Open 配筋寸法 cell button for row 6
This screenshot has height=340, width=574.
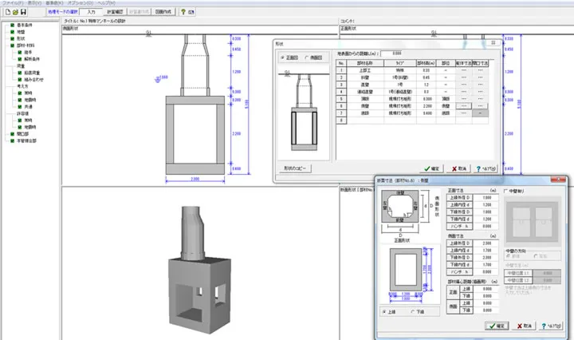click(463, 105)
